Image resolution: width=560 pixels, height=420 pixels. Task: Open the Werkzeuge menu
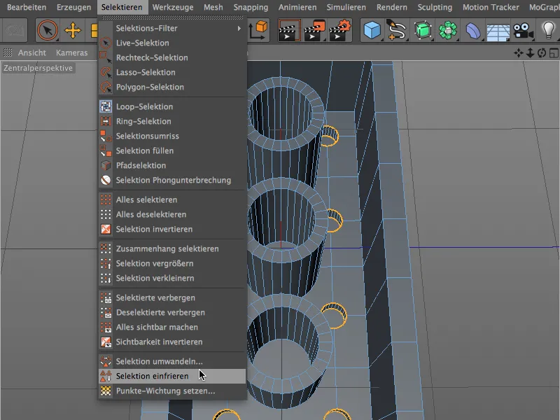tap(172, 7)
